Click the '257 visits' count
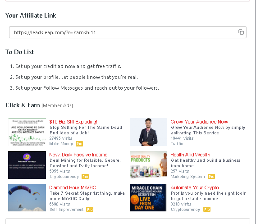The image size is (256, 224). [x=180, y=171]
